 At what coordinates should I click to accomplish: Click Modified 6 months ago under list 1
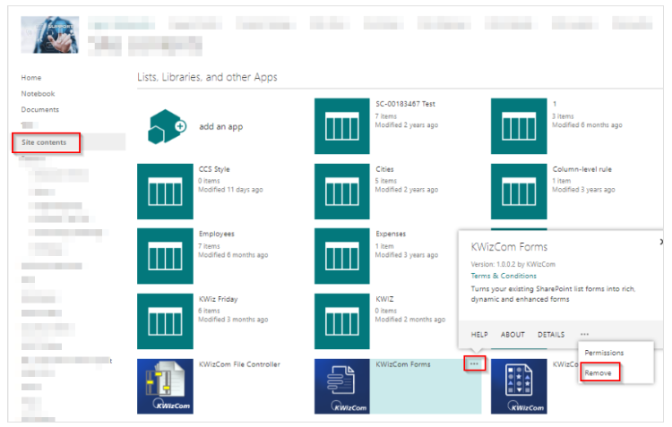587,124
